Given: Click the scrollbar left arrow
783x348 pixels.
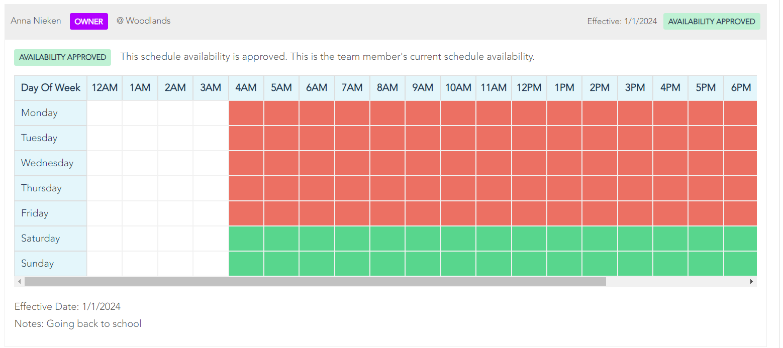Looking at the screenshot, I should tap(20, 282).
